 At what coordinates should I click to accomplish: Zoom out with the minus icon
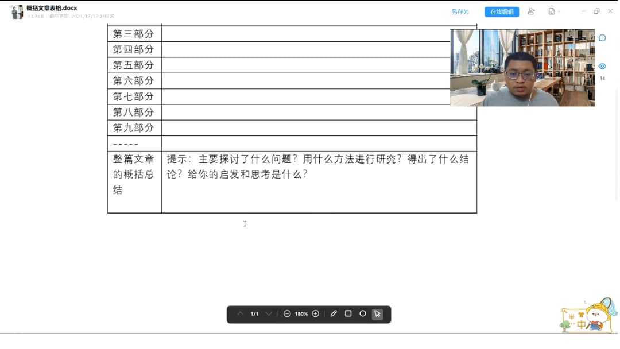[x=287, y=314]
